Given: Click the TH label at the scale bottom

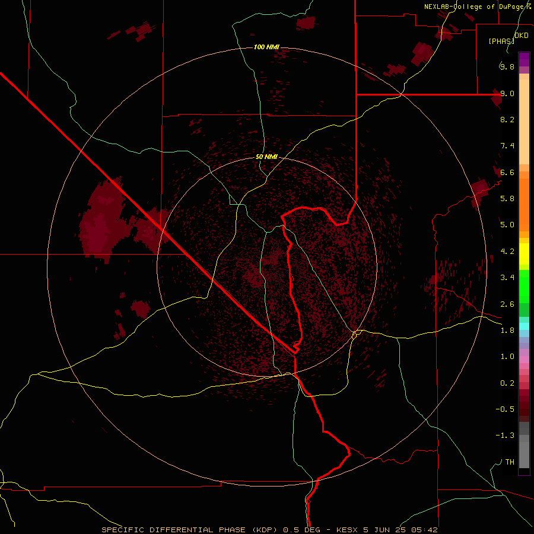Looking at the screenshot, I should (x=510, y=462).
